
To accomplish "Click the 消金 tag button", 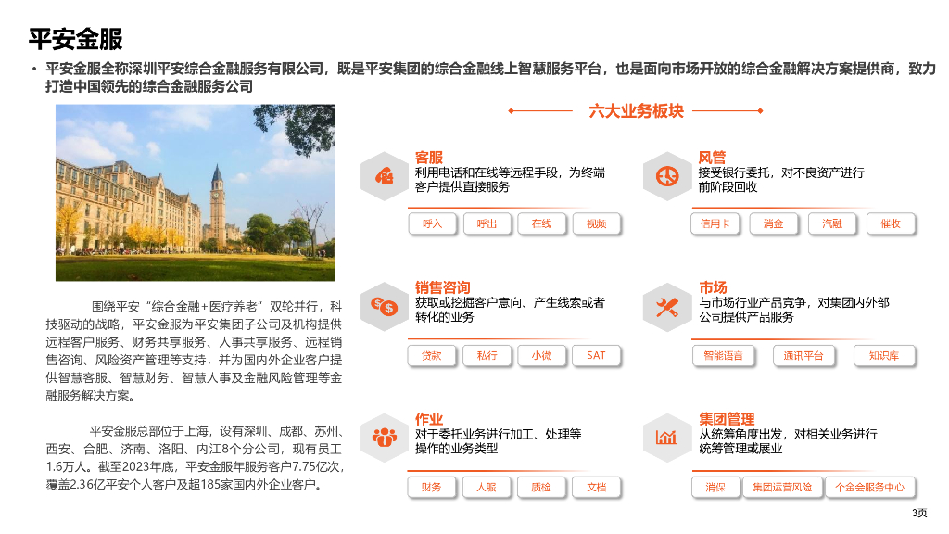I will coord(773,224).
